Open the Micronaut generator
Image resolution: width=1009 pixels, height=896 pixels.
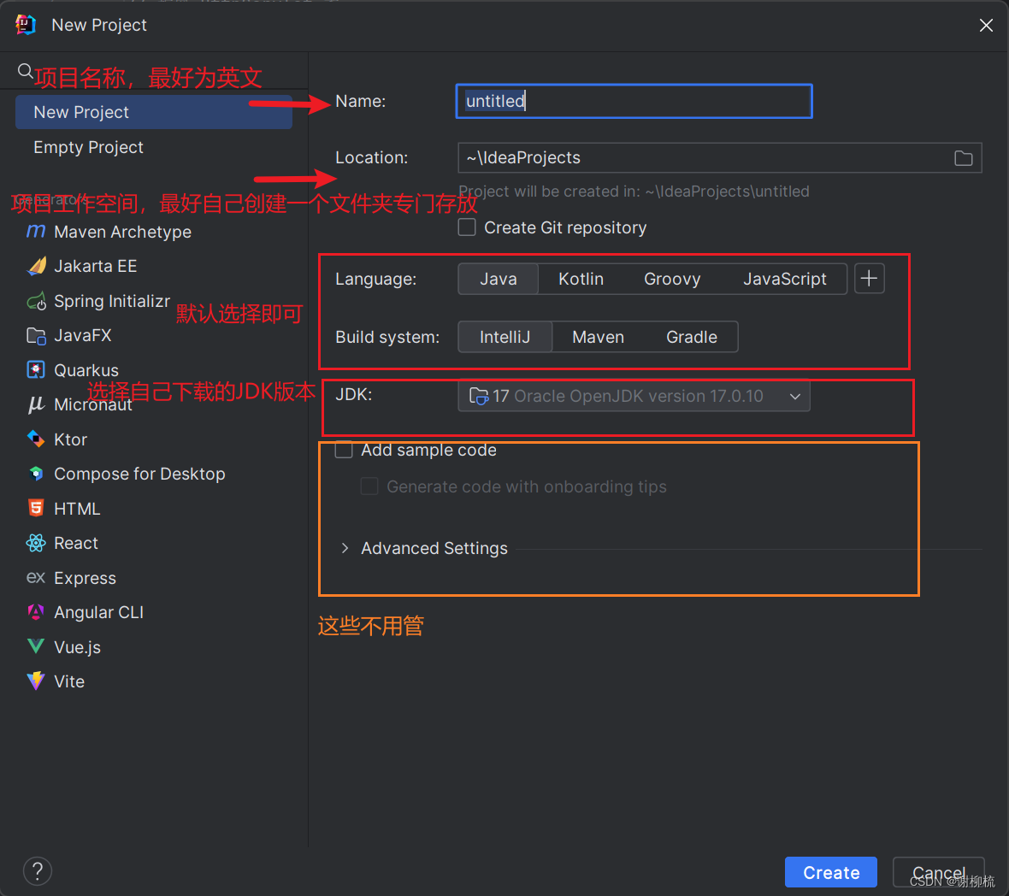point(90,404)
